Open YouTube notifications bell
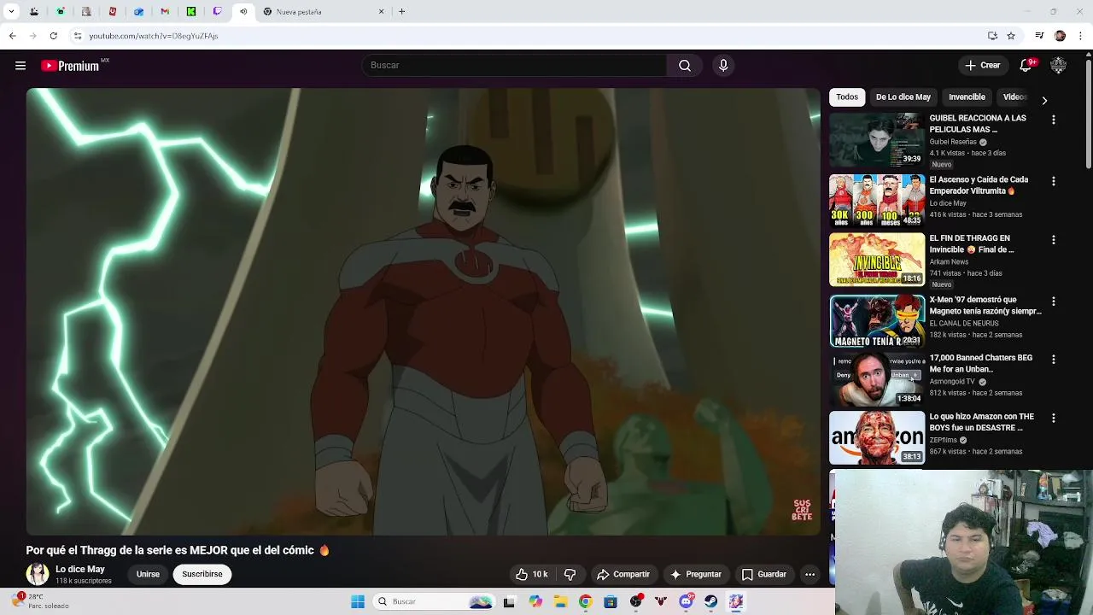The height and width of the screenshot is (615, 1093). [1026, 66]
